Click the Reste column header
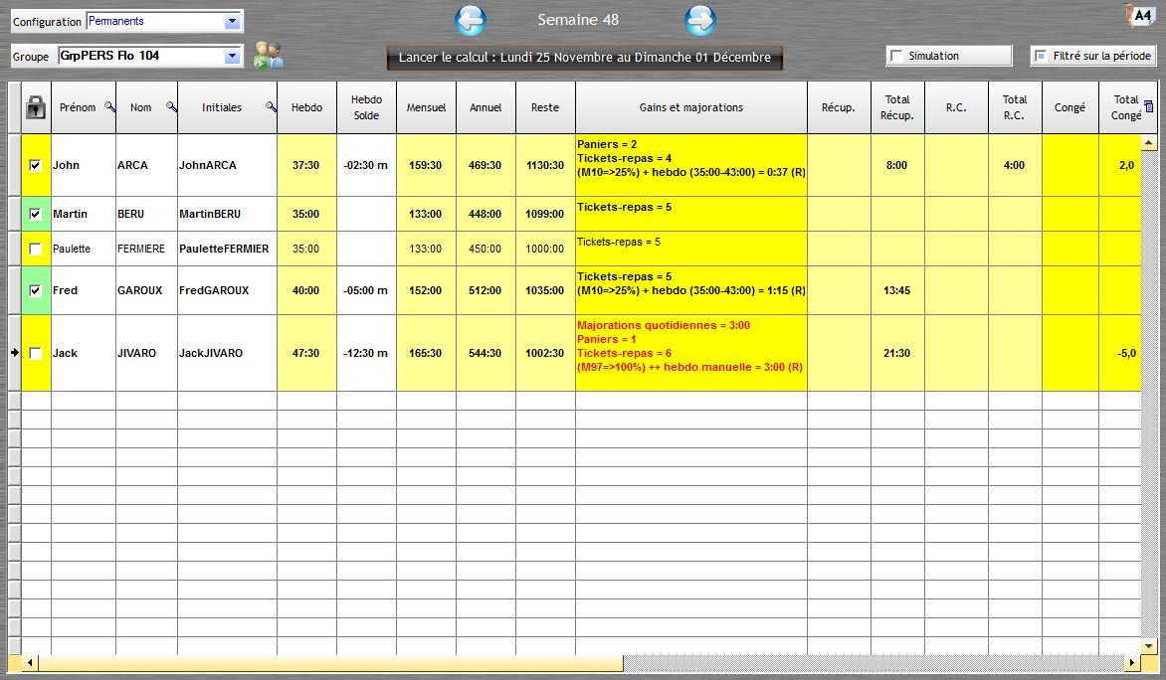Viewport: 1166px width, 680px height. 545,107
